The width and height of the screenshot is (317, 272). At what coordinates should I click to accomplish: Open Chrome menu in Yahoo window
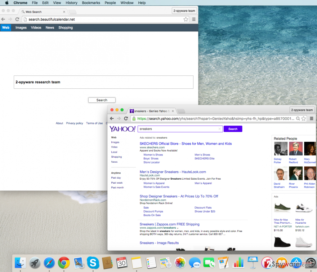pos(312,118)
